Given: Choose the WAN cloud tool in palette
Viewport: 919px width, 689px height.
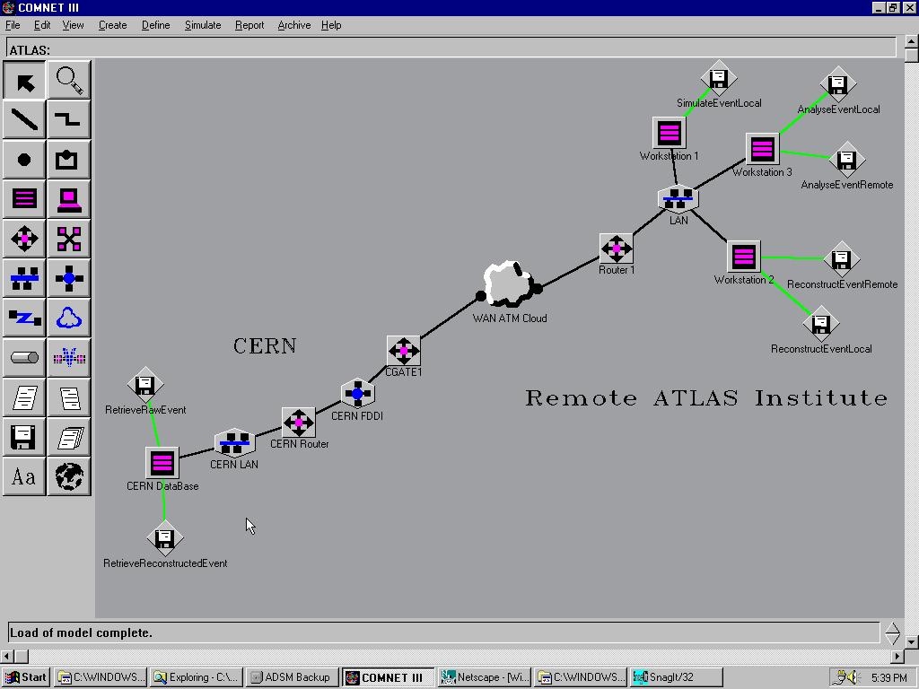Looking at the screenshot, I should pyautogui.click(x=69, y=318).
